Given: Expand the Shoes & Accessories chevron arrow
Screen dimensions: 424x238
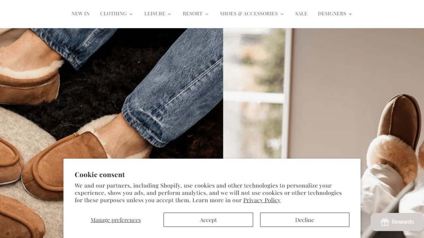Looking at the screenshot, I should (x=282, y=14).
